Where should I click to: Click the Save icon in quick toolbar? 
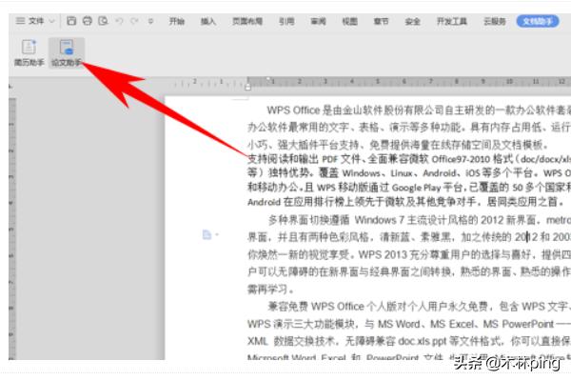[71, 21]
